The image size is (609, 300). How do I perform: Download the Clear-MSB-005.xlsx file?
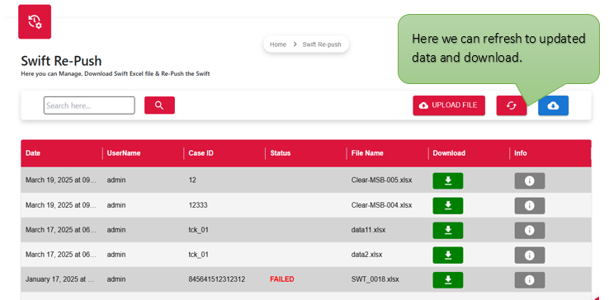tap(448, 180)
